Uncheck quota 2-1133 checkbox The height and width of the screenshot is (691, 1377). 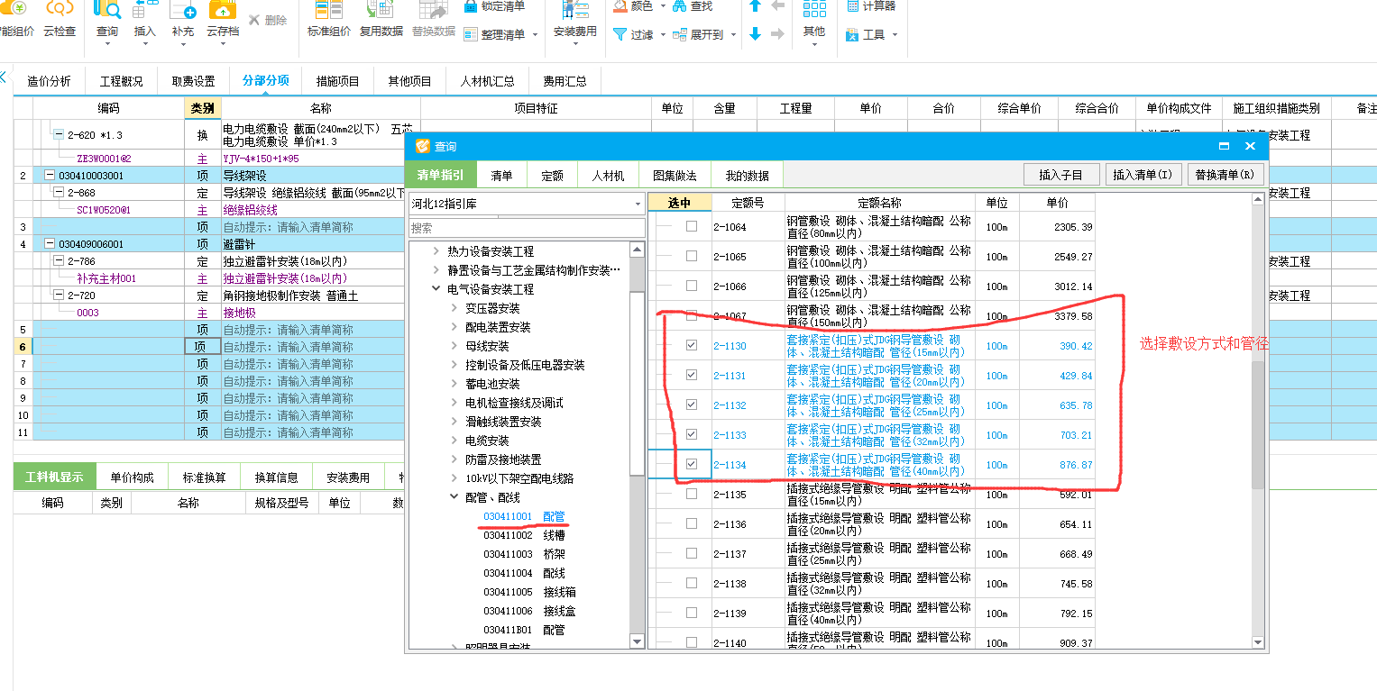click(x=692, y=434)
